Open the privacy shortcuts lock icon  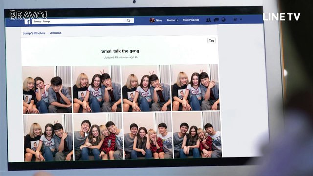click(x=235, y=19)
